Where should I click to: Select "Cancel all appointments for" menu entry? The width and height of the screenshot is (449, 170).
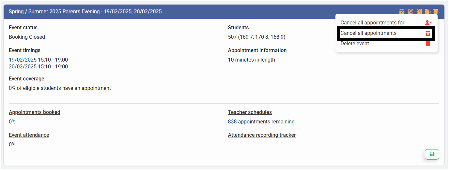point(372,23)
